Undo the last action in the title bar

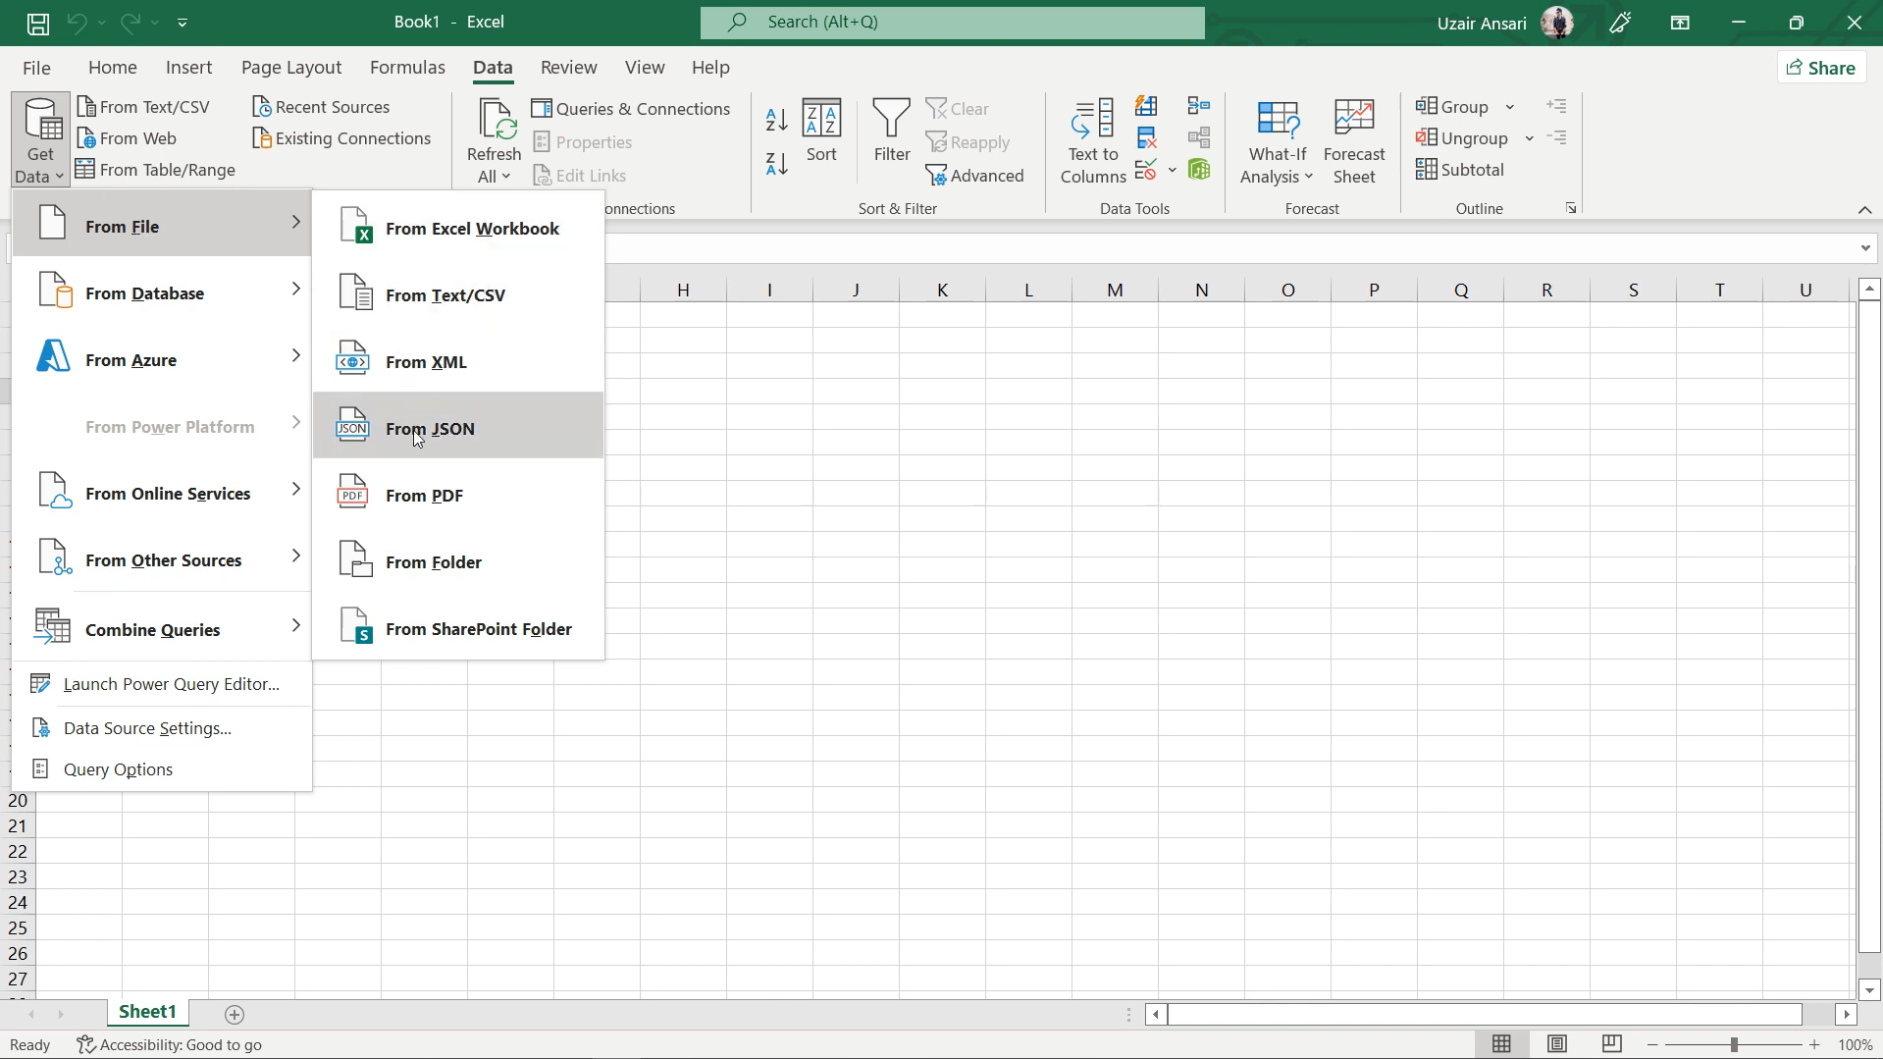[77, 23]
